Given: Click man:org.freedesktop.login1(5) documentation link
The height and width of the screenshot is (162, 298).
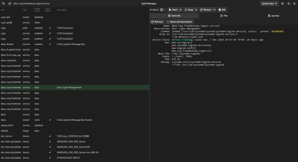Looking at the screenshot, I should (x=191, y=51).
